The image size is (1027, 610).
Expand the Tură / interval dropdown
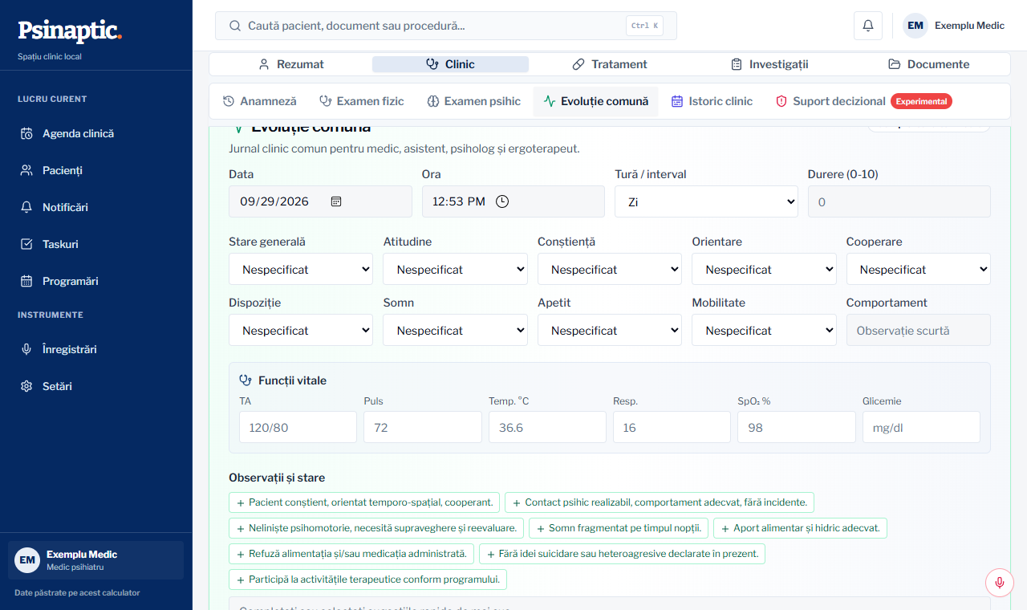(706, 201)
